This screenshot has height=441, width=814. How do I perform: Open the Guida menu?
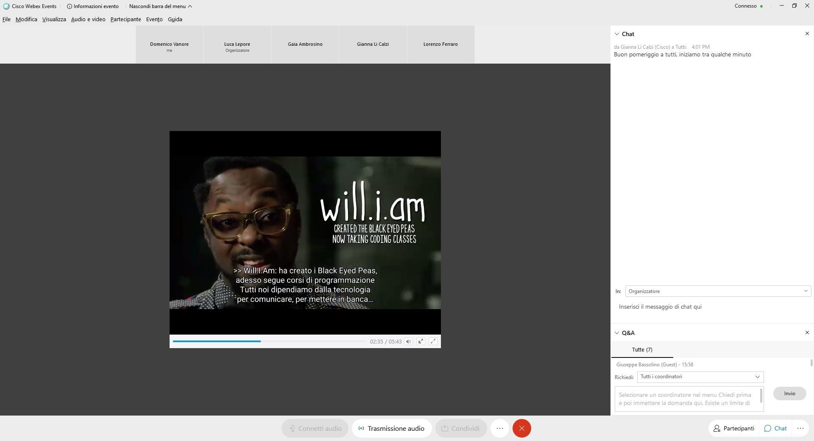pyautogui.click(x=175, y=20)
